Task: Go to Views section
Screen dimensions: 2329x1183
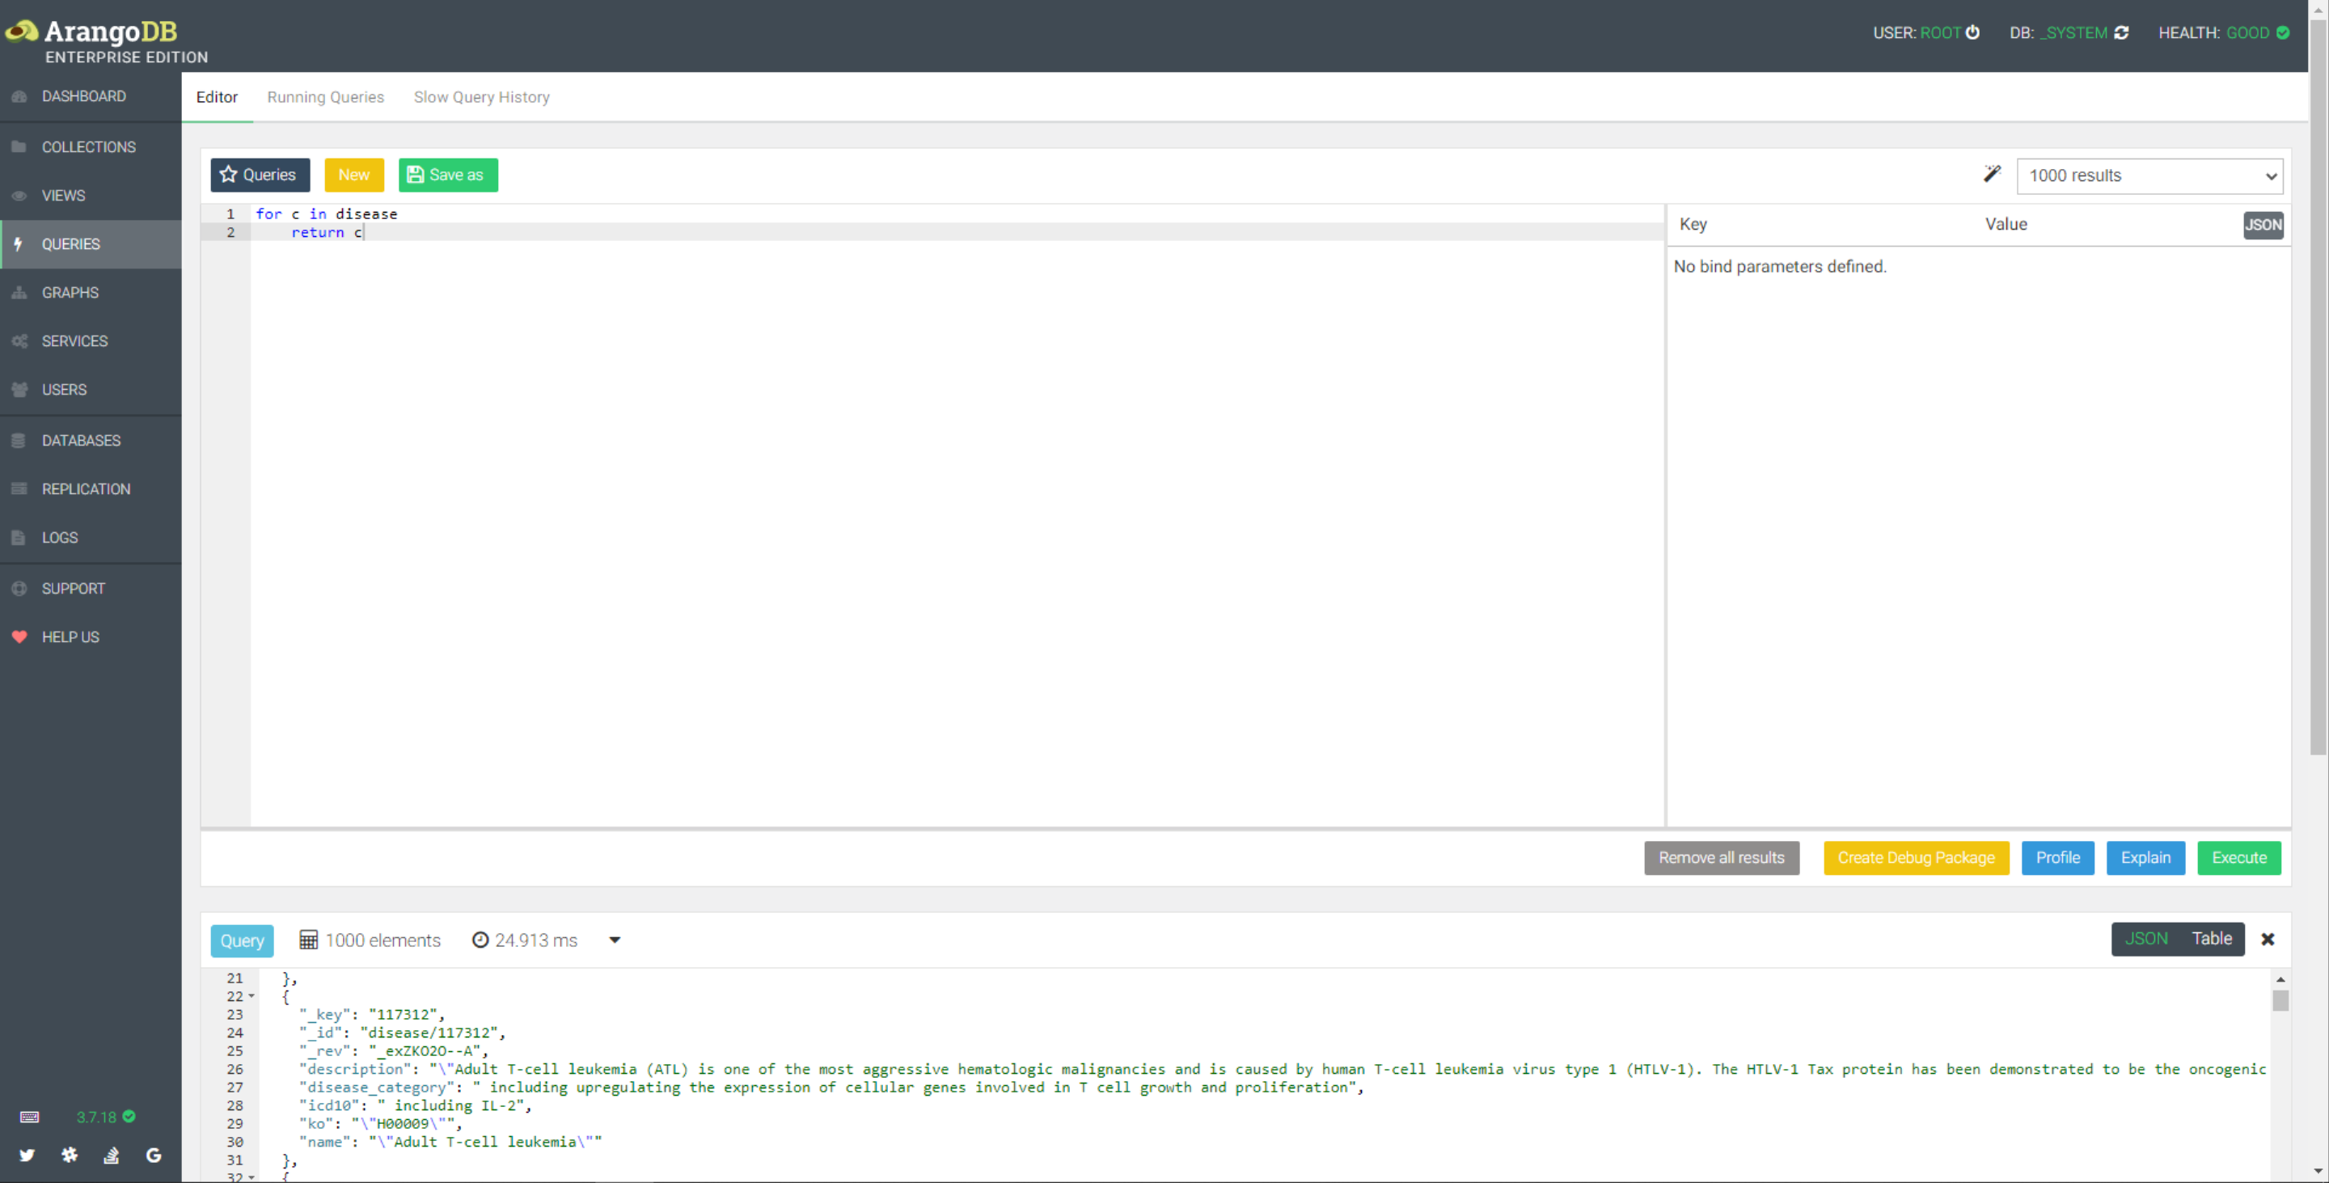Action: (x=91, y=195)
